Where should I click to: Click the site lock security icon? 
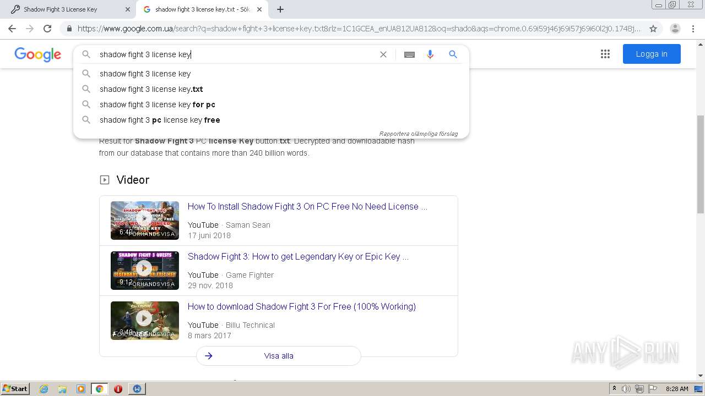pos(69,29)
